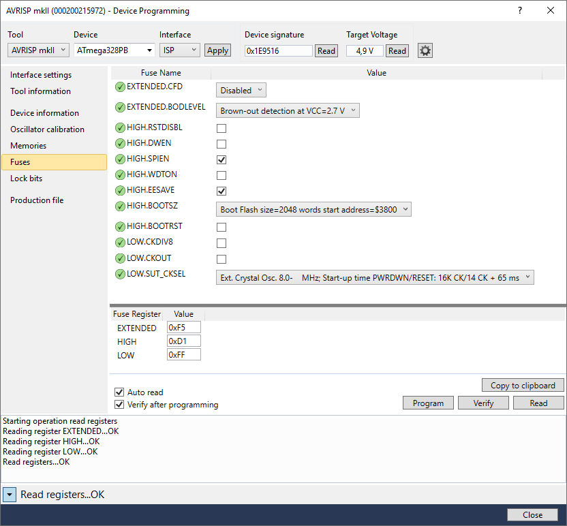Click the Read fuses button
This screenshot has height=526, width=567.
click(x=538, y=403)
